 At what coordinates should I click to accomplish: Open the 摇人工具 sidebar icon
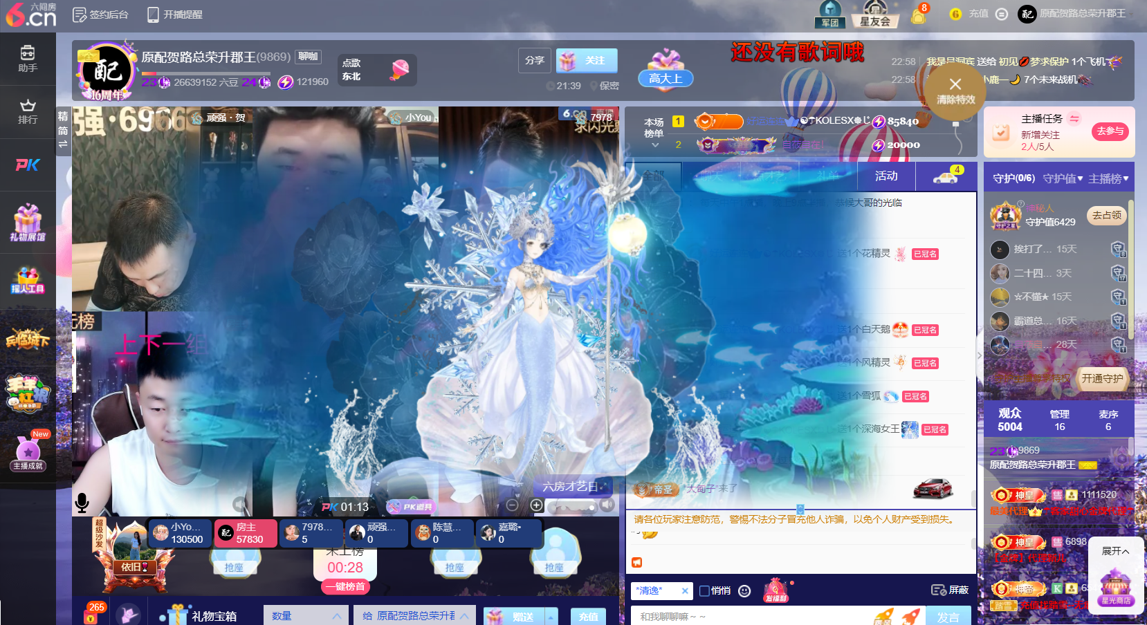pyautogui.click(x=28, y=280)
